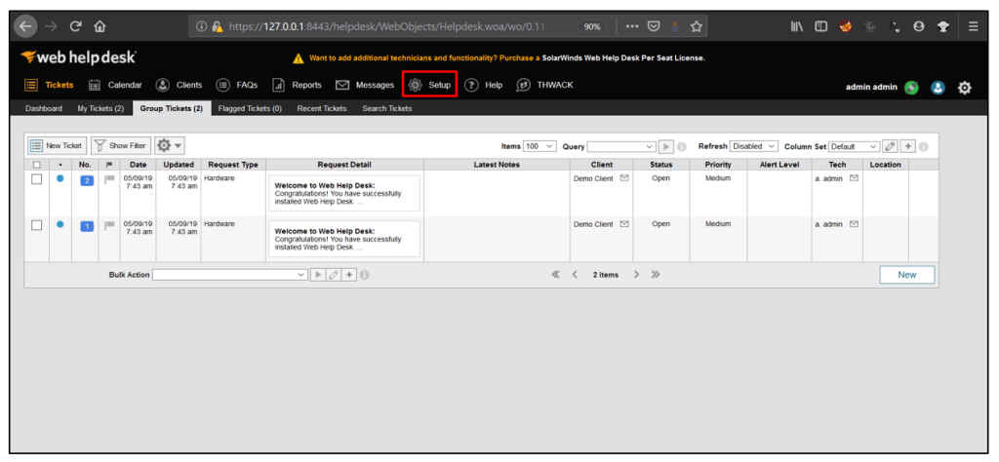
Task: Open the FAQs section
Action: coord(237,85)
